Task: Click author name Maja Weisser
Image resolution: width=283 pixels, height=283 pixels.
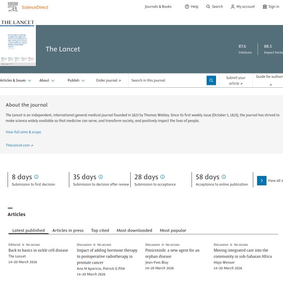Action: click(x=224, y=262)
